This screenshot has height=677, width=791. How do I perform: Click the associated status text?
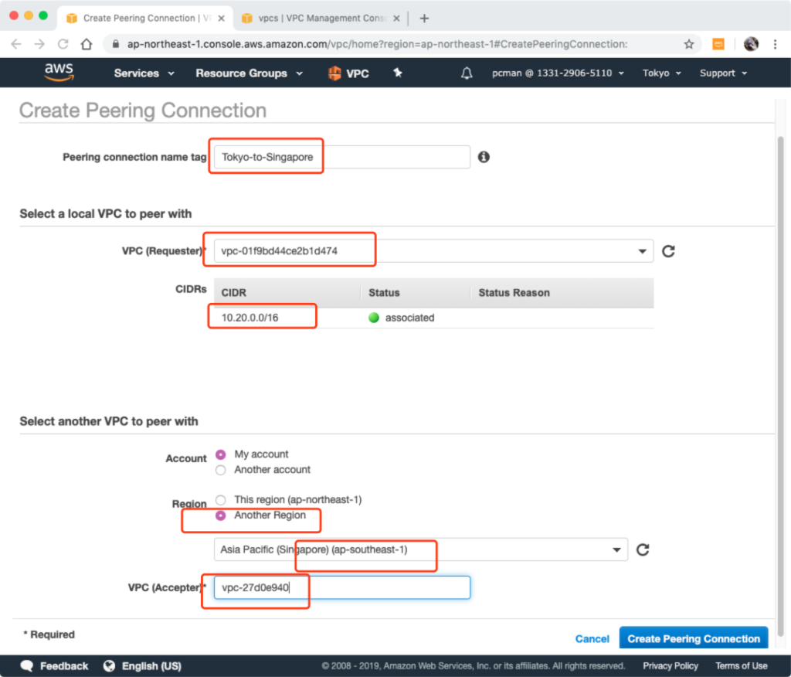click(x=409, y=318)
